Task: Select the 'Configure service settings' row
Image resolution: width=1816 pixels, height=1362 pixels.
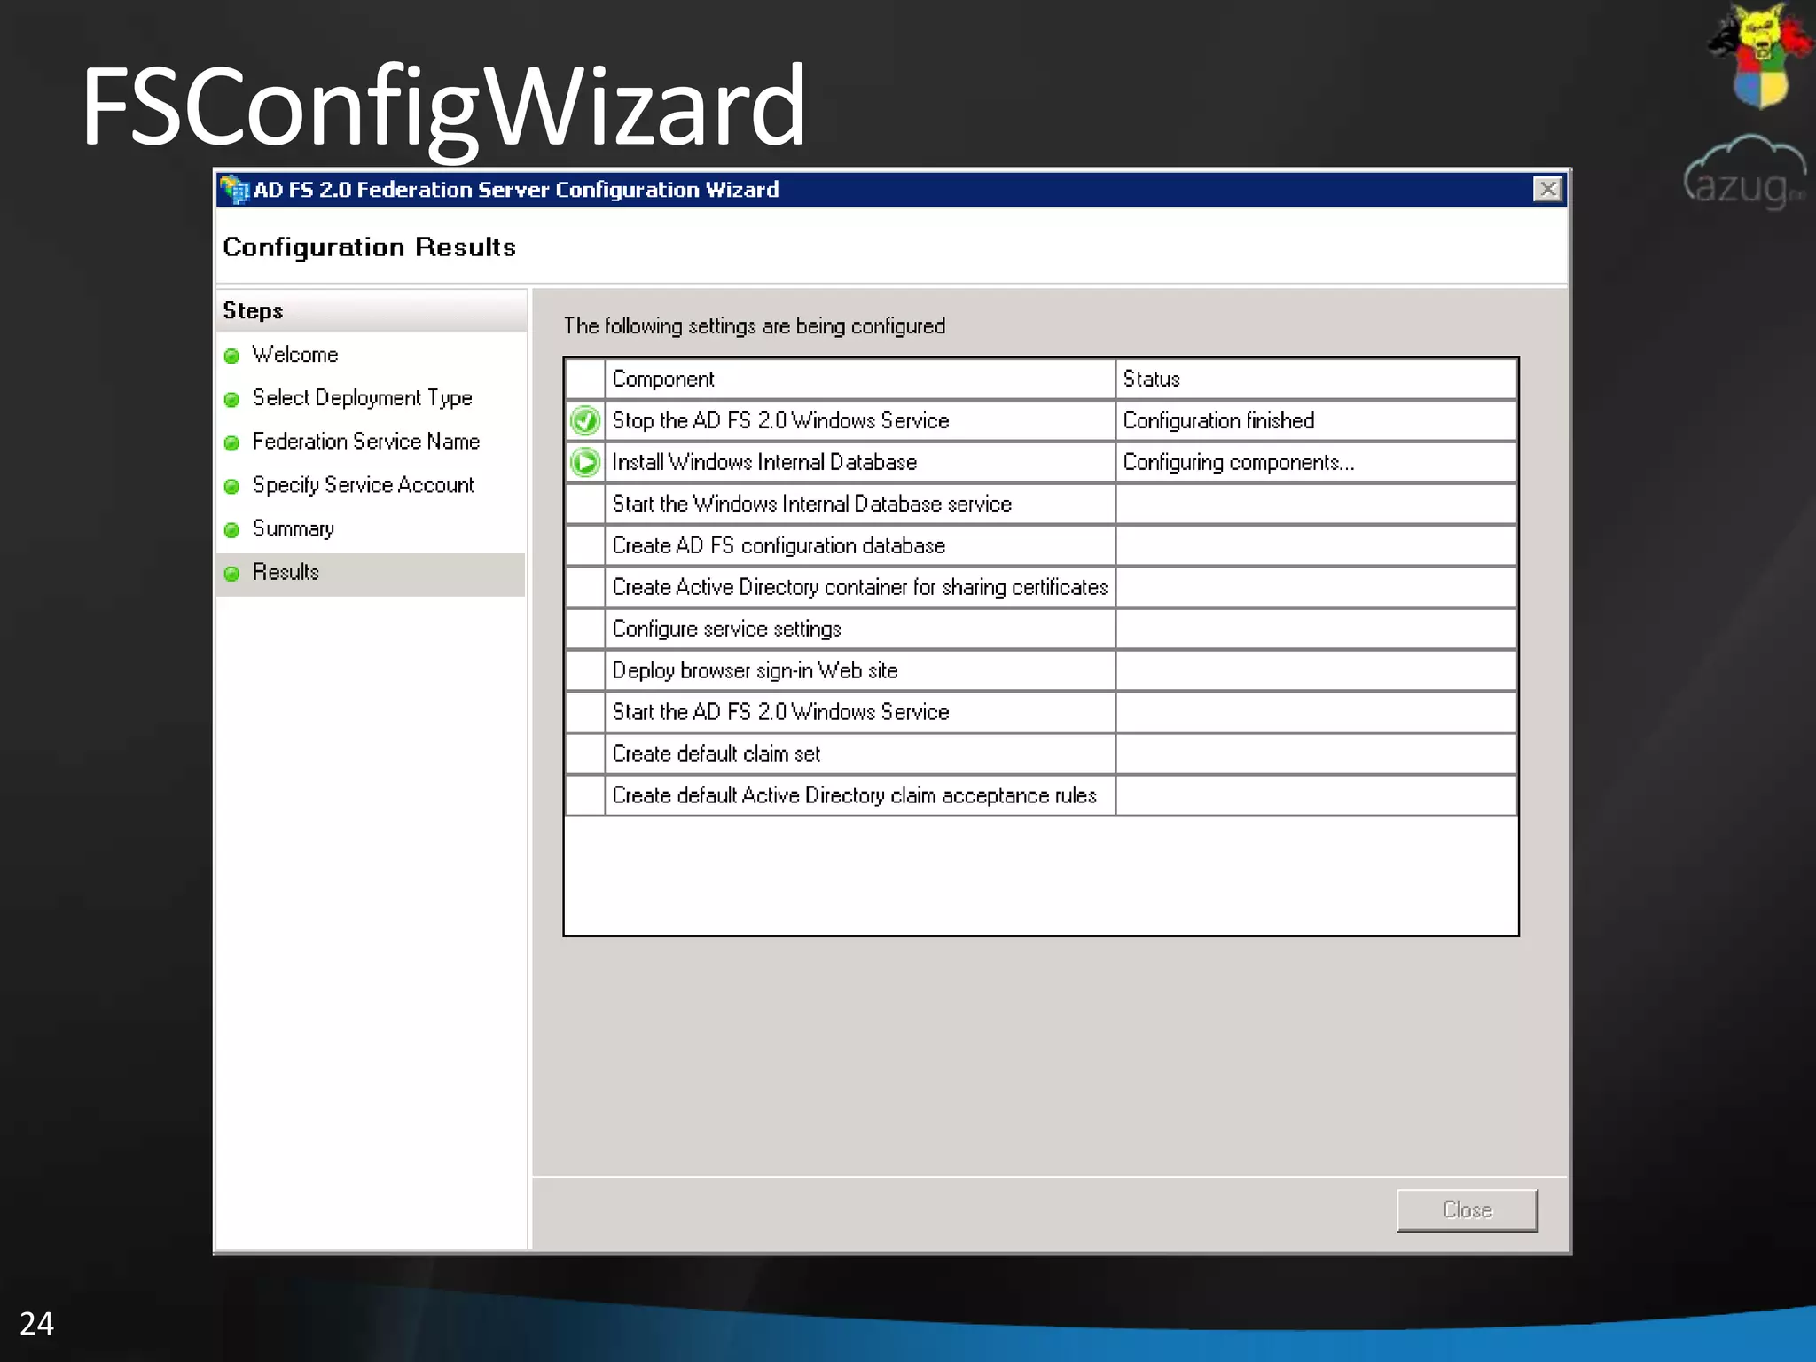Action: pyautogui.click(x=1041, y=629)
